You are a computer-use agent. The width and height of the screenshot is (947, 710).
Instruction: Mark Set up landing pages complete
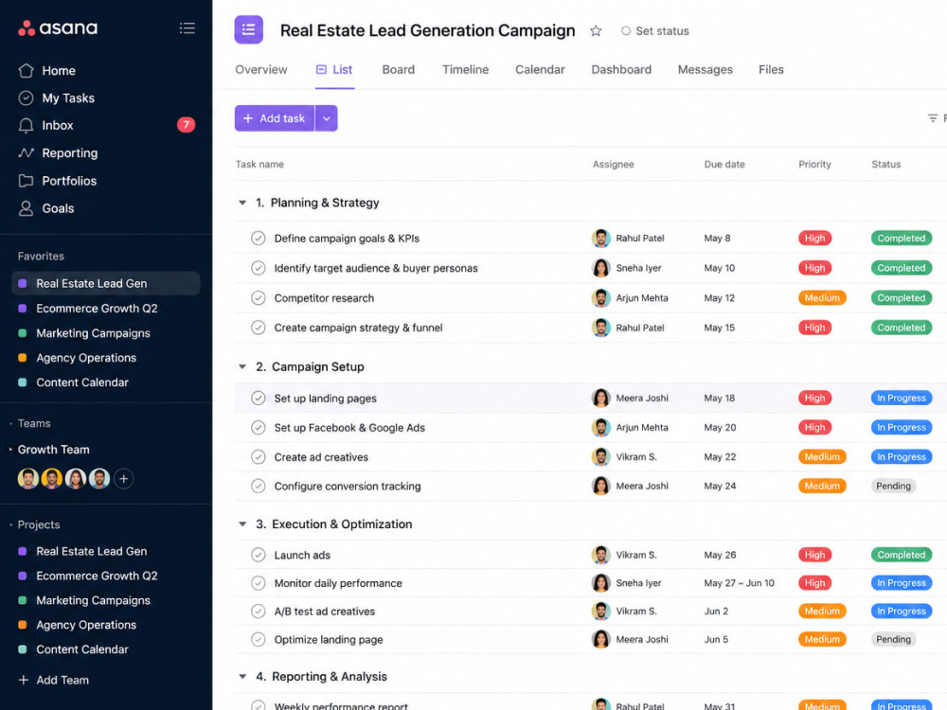pos(258,398)
